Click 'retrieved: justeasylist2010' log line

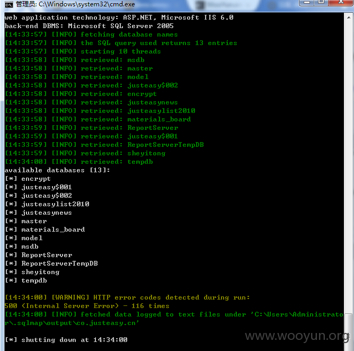[x=100, y=111]
